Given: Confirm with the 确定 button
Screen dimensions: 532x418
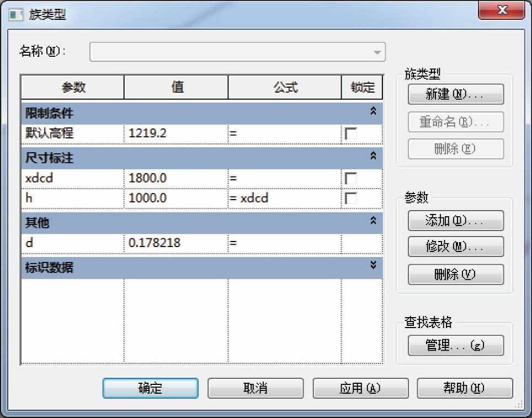Looking at the screenshot, I should 150,388.
